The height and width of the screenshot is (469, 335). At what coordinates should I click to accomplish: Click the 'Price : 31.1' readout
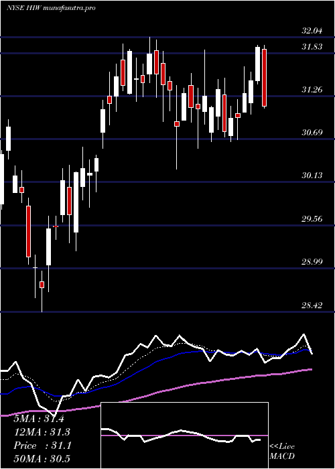42,446
